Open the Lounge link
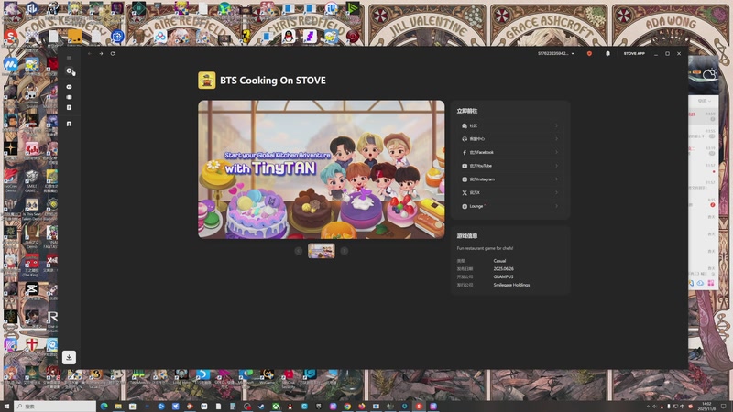Image resolution: width=733 pixels, height=412 pixels. (x=510, y=206)
